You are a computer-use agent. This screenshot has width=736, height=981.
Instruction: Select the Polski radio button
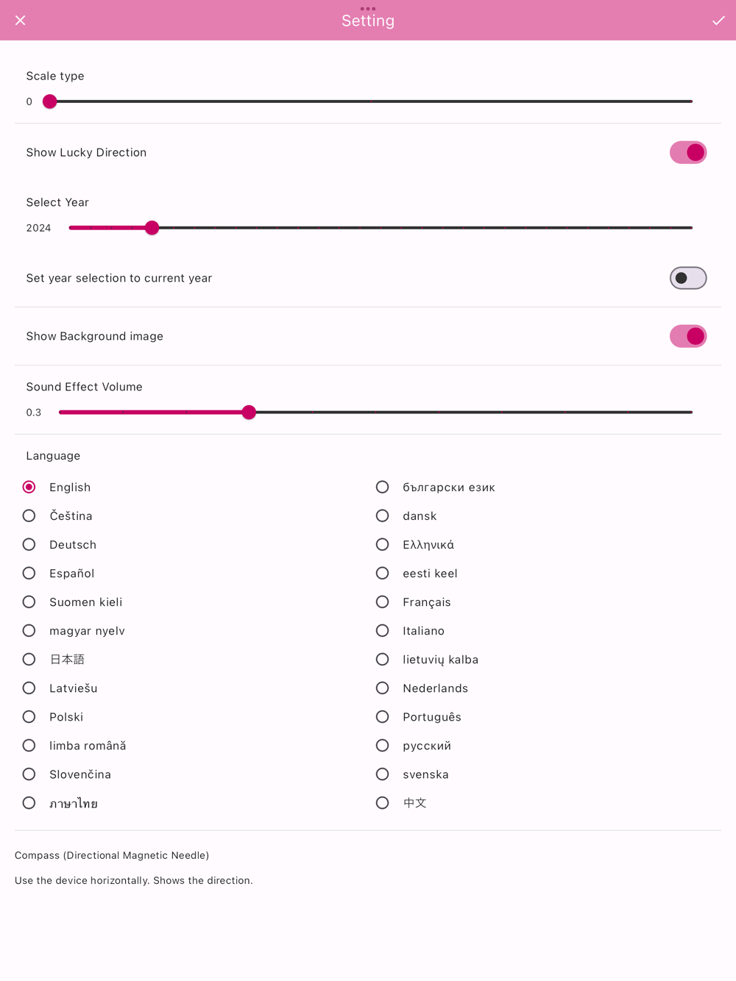[x=29, y=716]
